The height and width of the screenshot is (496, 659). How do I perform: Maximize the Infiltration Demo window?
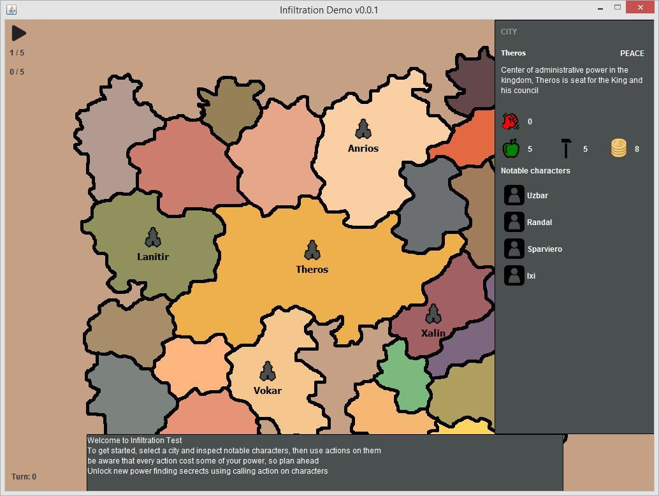tap(618, 8)
